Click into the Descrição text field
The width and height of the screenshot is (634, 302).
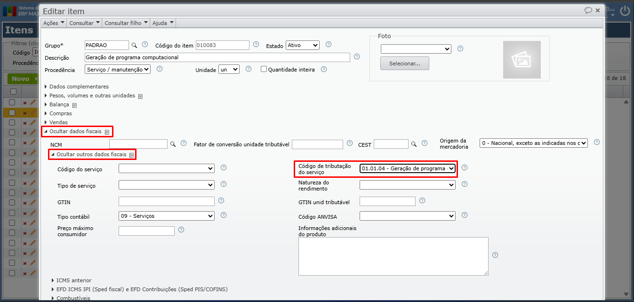coord(217,57)
